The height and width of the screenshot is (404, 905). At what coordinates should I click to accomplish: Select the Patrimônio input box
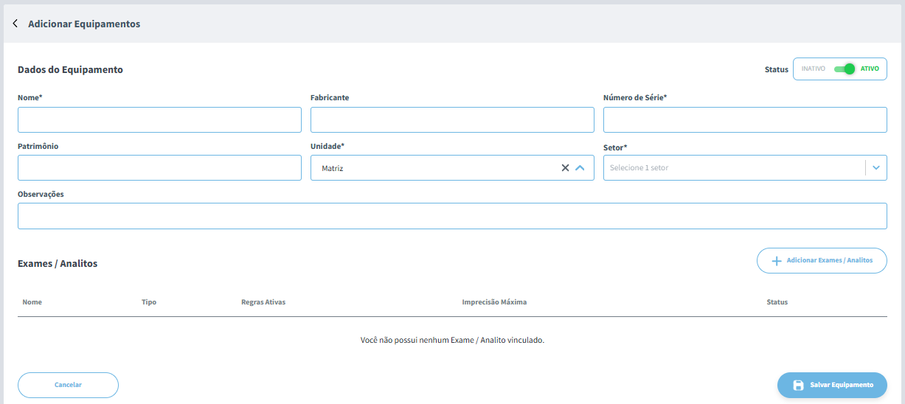click(x=159, y=167)
